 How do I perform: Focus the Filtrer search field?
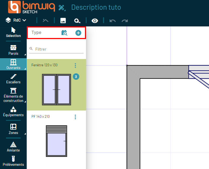coord(56,49)
